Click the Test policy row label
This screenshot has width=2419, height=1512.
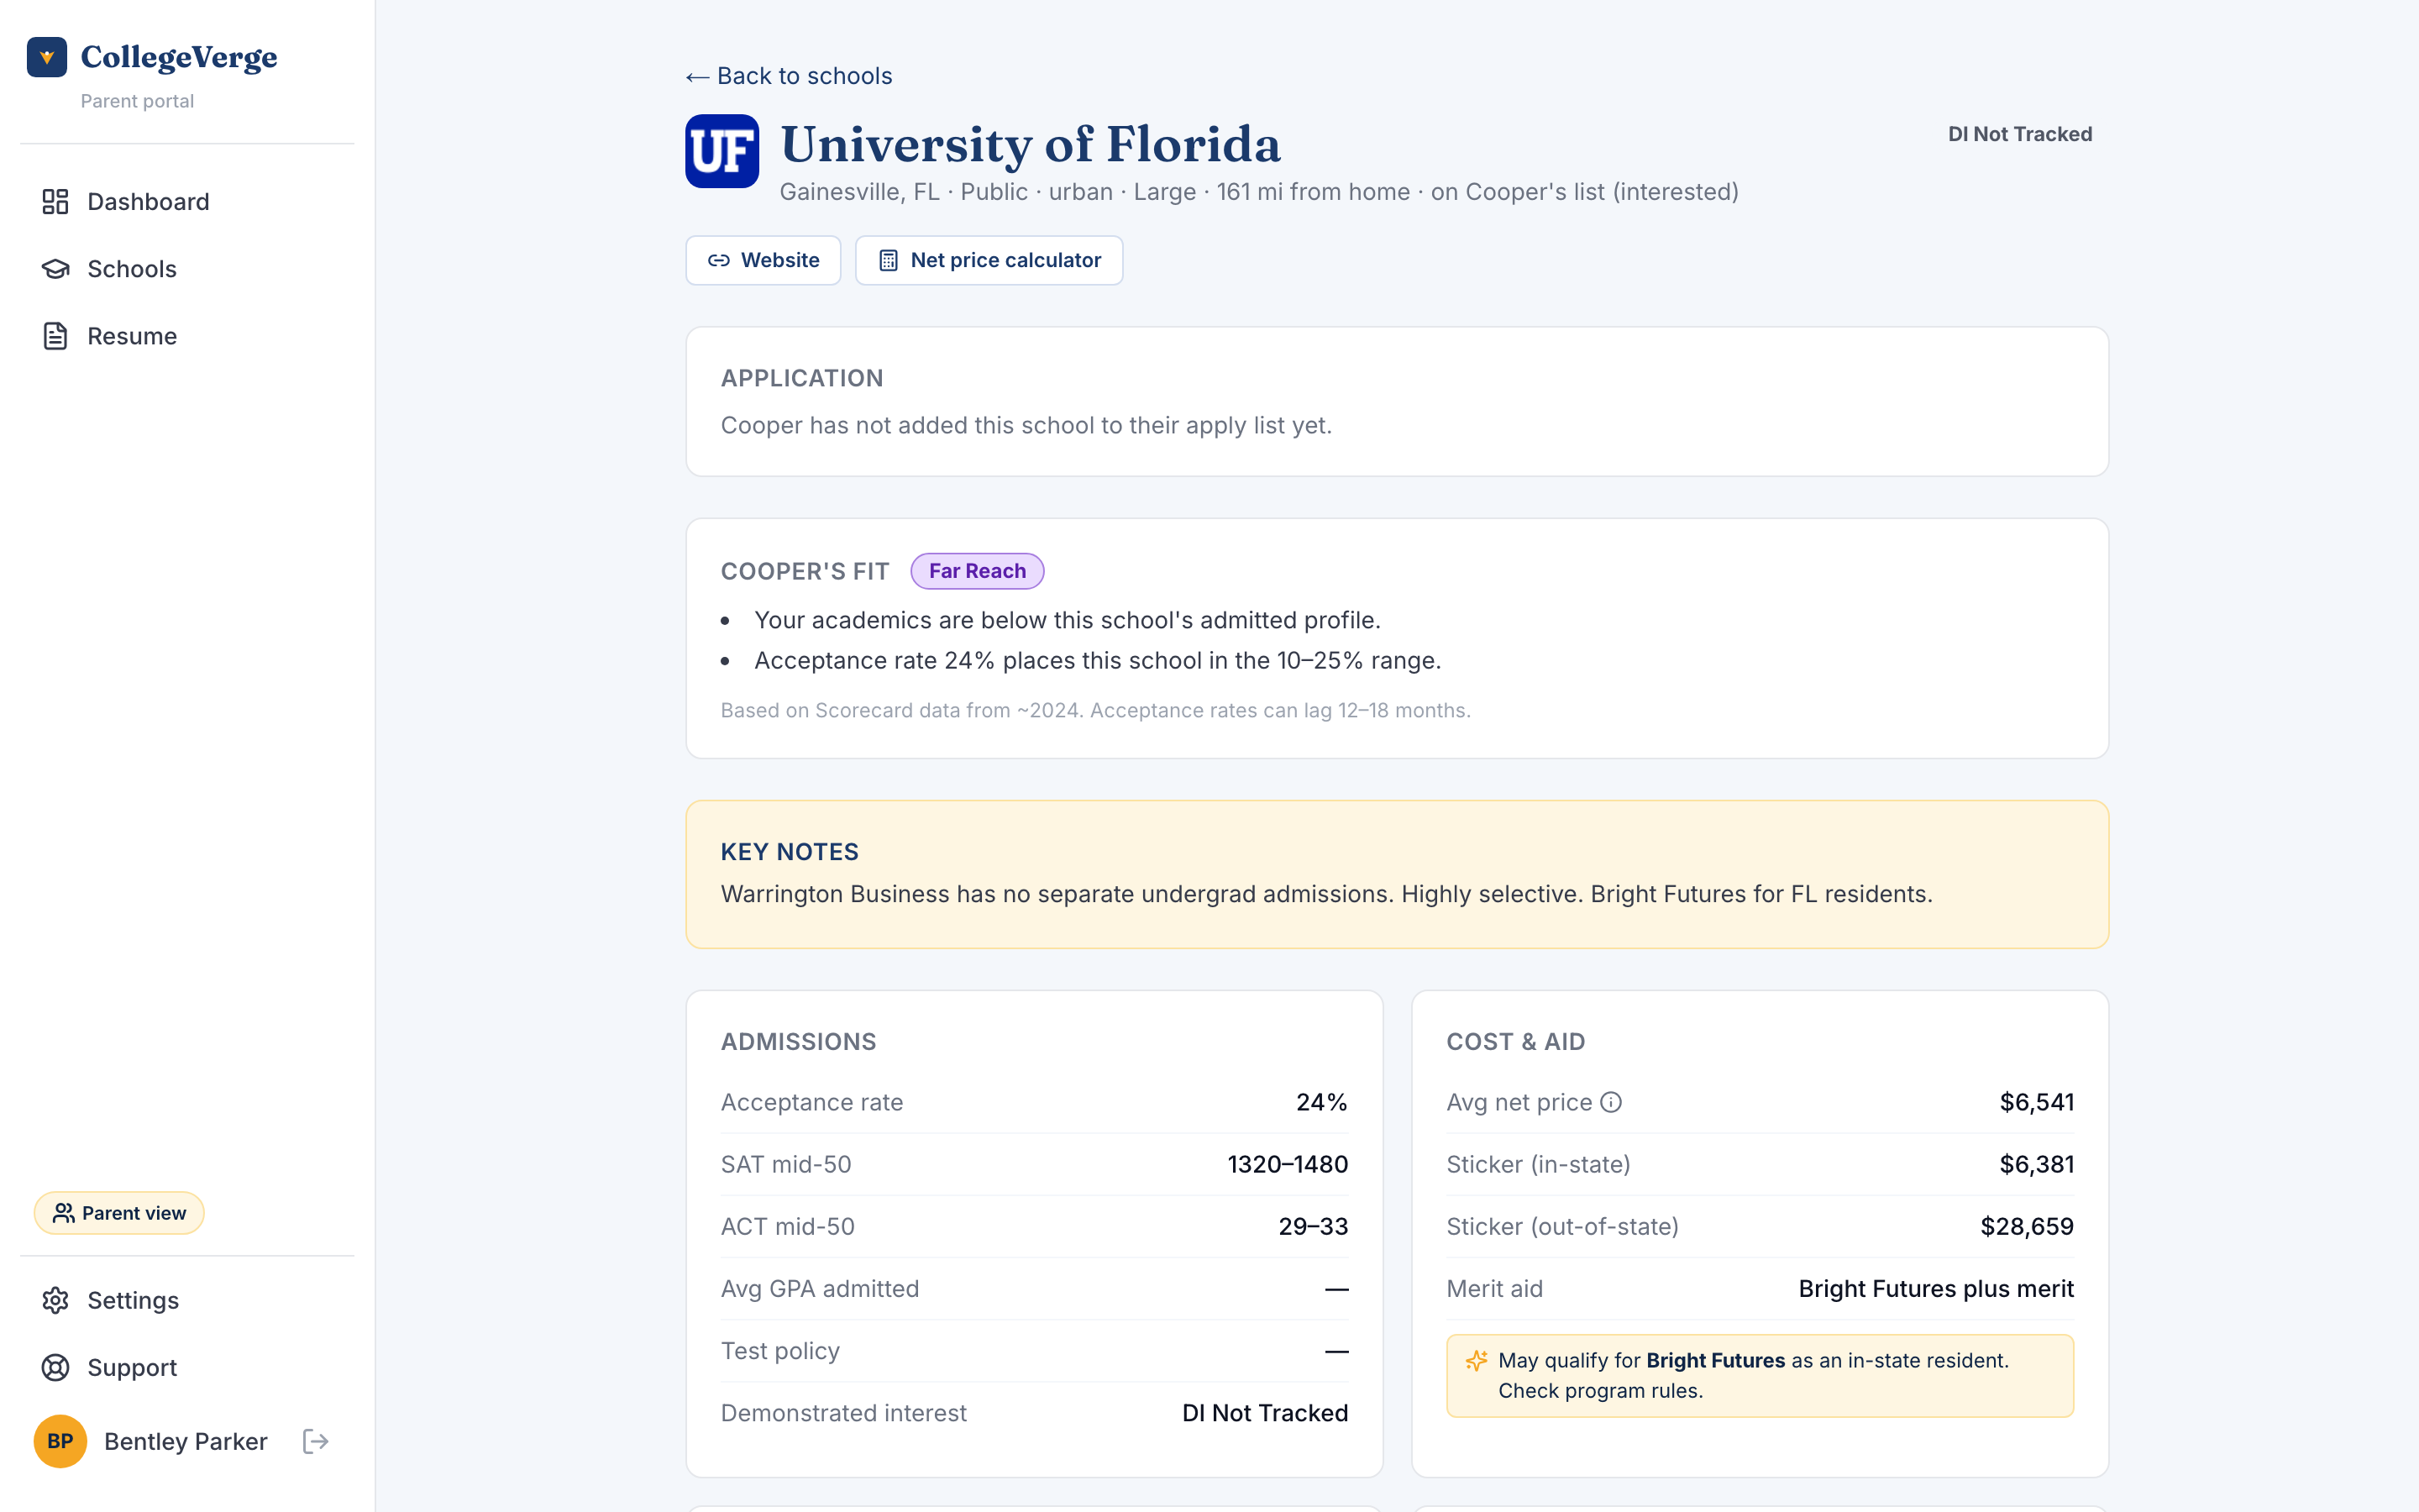click(x=779, y=1351)
